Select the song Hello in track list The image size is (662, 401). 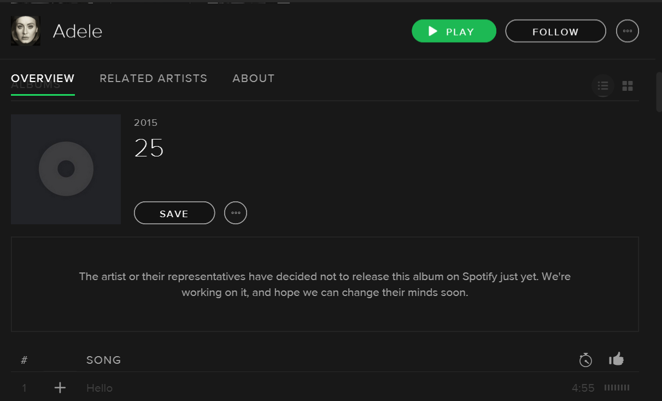pos(99,388)
